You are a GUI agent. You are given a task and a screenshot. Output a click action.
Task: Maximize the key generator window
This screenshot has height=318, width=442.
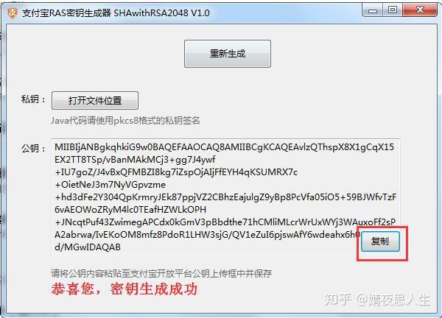pos(393,10)
